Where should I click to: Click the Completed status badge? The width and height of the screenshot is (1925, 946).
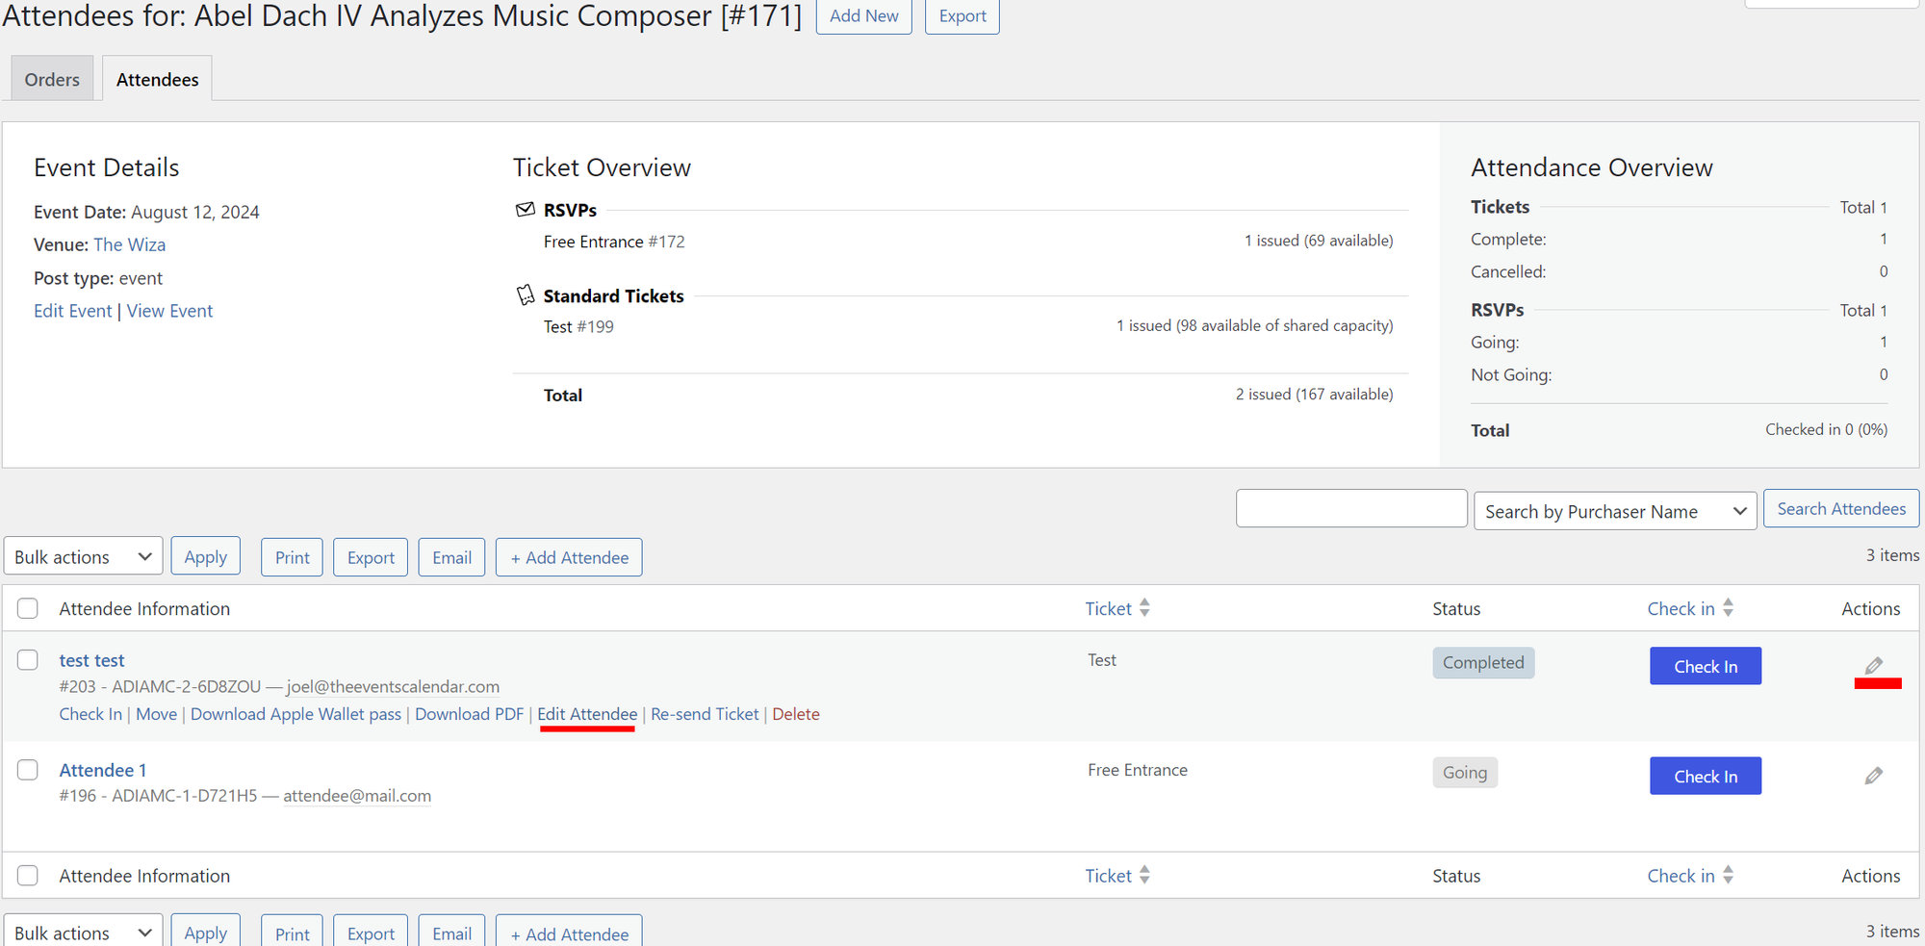coord(1482,662)
